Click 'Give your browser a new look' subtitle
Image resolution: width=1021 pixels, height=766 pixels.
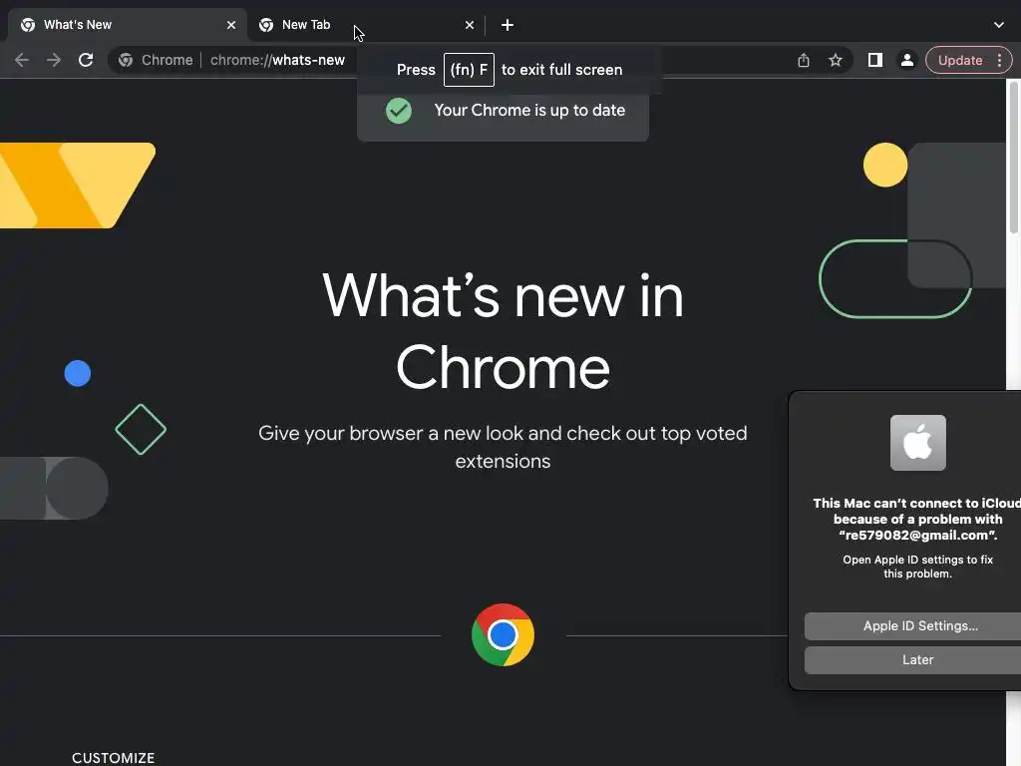(x=503, y=447)
